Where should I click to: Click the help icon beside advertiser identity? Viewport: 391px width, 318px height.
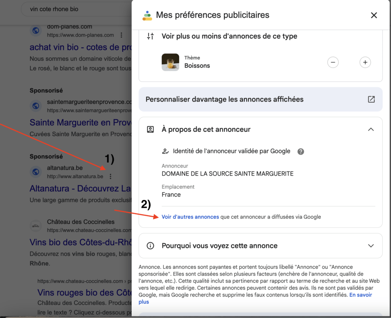click(301, 152)
